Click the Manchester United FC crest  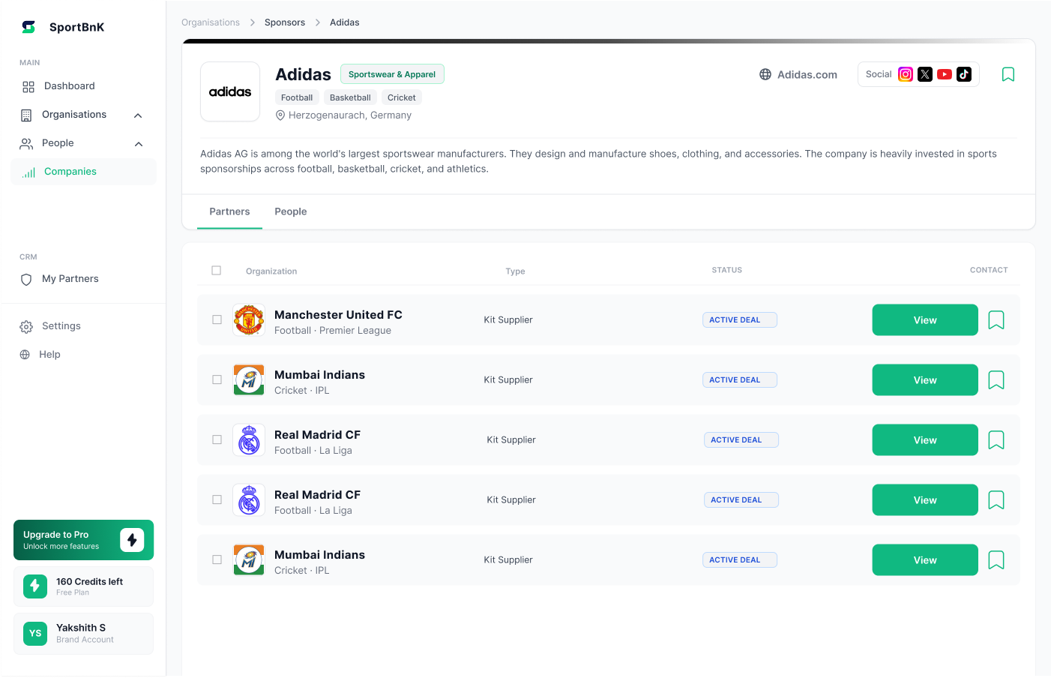tap(249, 320)
